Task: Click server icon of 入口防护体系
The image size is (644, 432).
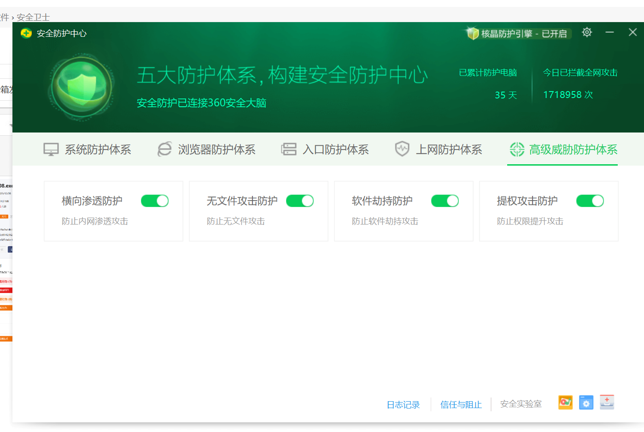Action: [x=289, y=149]
